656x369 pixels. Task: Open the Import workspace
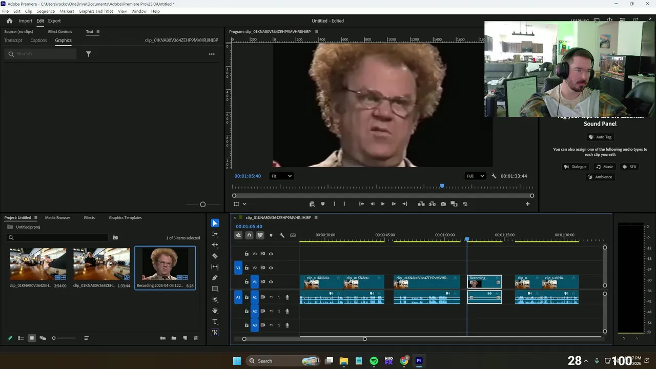click(x=26, y=21)
